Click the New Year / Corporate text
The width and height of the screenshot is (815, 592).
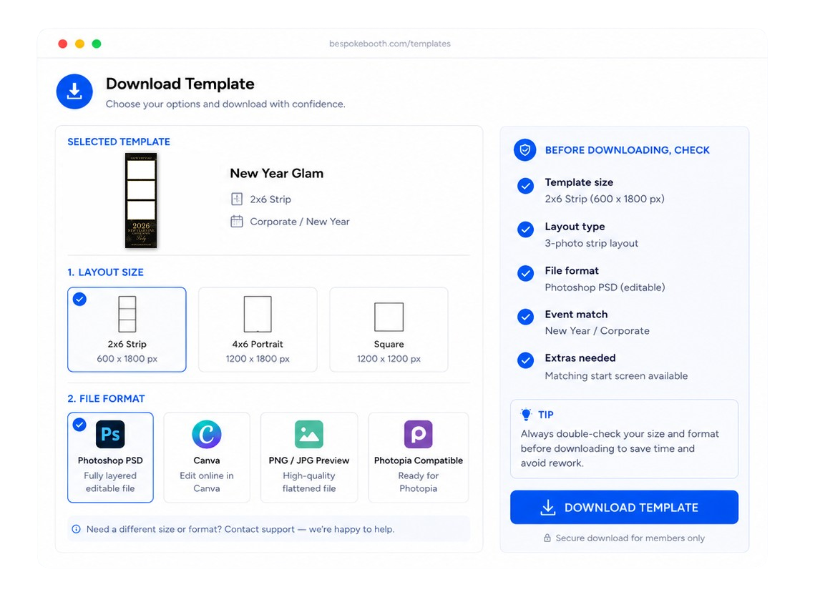tap(597, 331)
